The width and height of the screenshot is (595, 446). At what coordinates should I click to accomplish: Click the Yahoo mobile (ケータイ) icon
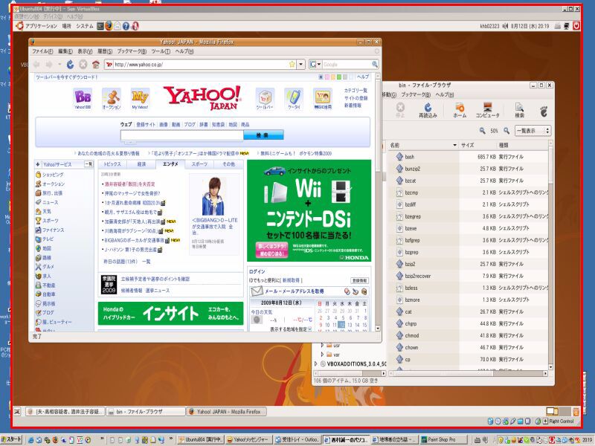[x=294, y=100]
